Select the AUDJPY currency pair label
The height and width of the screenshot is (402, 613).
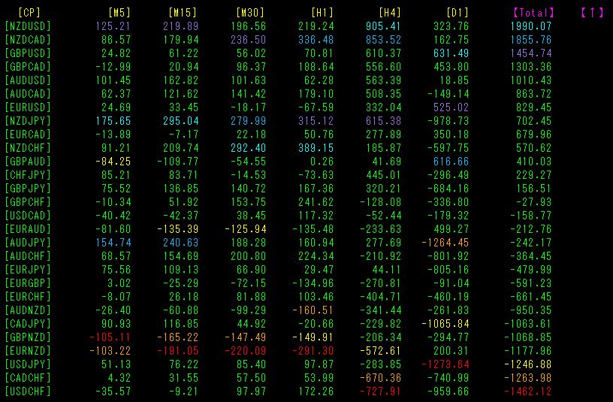click(x=28, y=243)
